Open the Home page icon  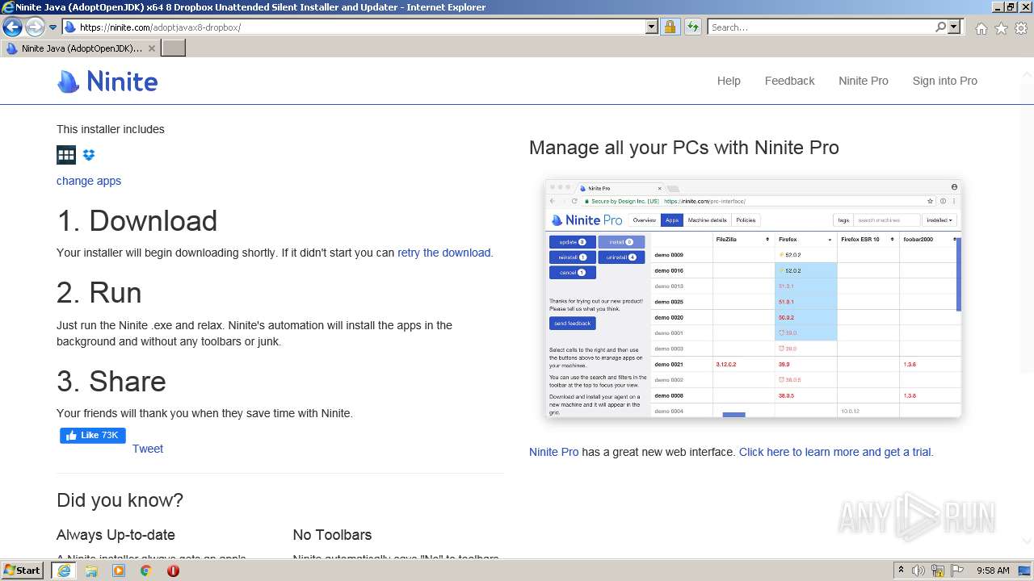tap(981, 28)
